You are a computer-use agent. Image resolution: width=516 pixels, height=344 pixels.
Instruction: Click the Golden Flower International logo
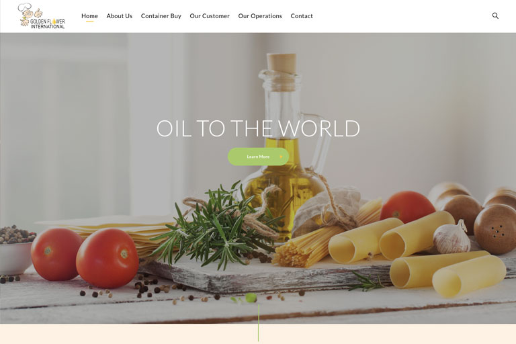41,16
